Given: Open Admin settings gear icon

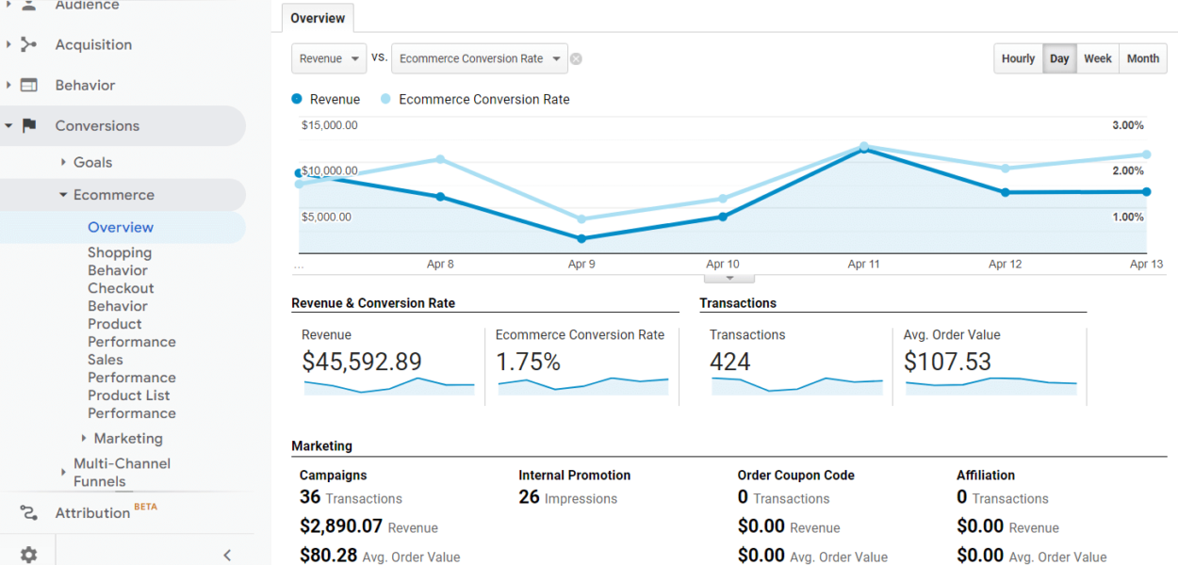Looking at the screenshot, I should [28, 555].
